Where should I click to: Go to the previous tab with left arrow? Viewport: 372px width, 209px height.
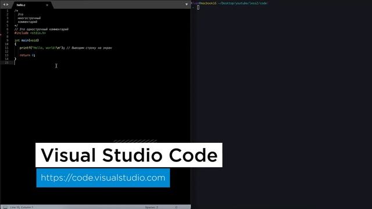click(x=4, y=5)
